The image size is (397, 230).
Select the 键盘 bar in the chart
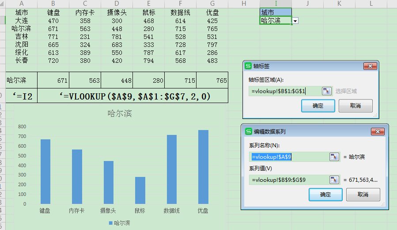pyautogui.click(x=45, y=172)
